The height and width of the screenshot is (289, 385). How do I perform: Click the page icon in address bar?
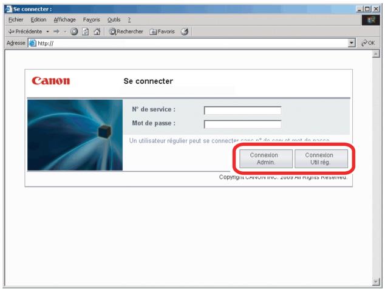coord(33,43)
